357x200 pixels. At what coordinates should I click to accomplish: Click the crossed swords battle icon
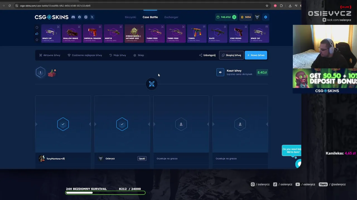tap(151, 84)
